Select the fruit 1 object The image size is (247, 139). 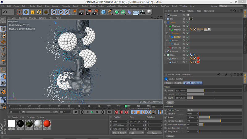175,59
